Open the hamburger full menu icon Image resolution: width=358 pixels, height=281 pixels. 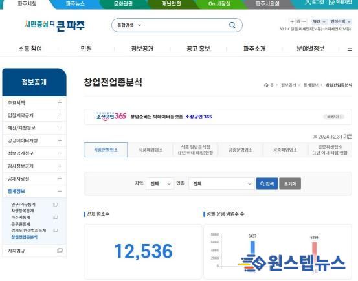(x=350, y=49)
